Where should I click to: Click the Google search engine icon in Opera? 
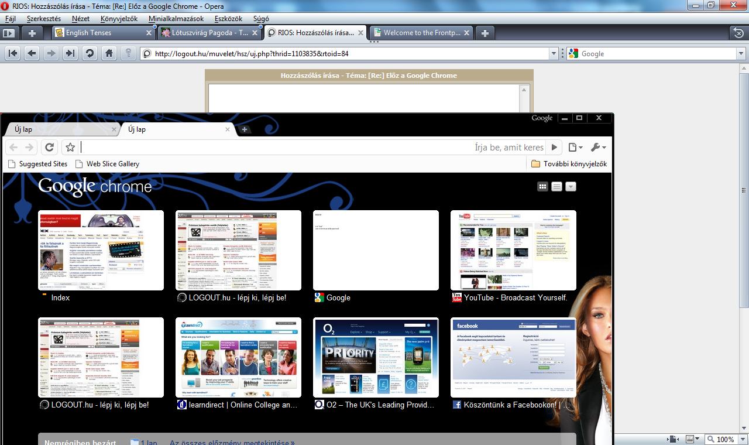(x=573, y=53)
